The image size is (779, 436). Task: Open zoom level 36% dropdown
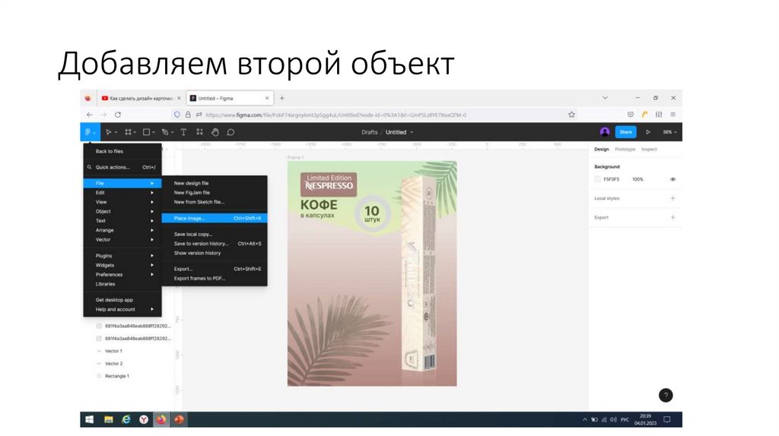pos(669,132)
